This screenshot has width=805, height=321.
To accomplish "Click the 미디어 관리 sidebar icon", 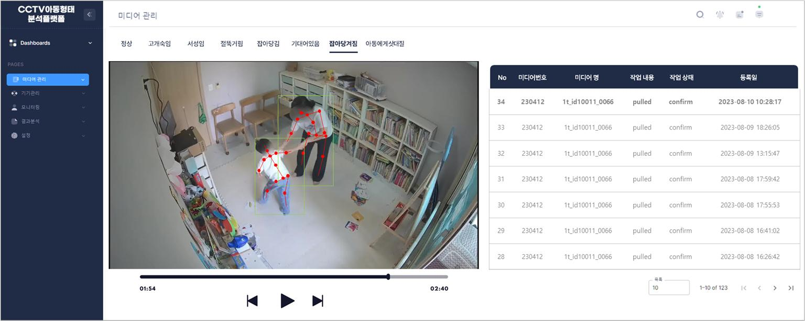I will click(x=15, y=79).
